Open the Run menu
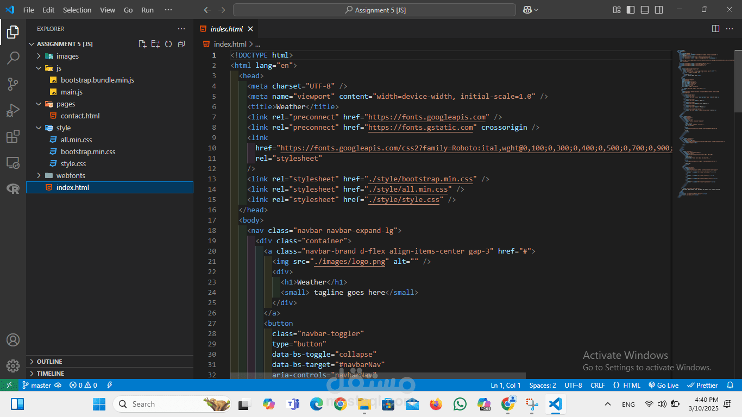Viewport: 742px width, 417px height. click(x=147, y=10)
